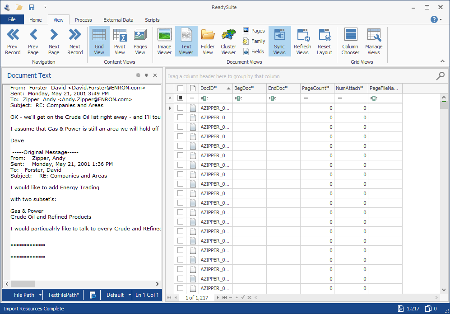Screen dimensions: 450x314
Task: Toggle the Document Text panel pin
Action: tap(146, 75)
